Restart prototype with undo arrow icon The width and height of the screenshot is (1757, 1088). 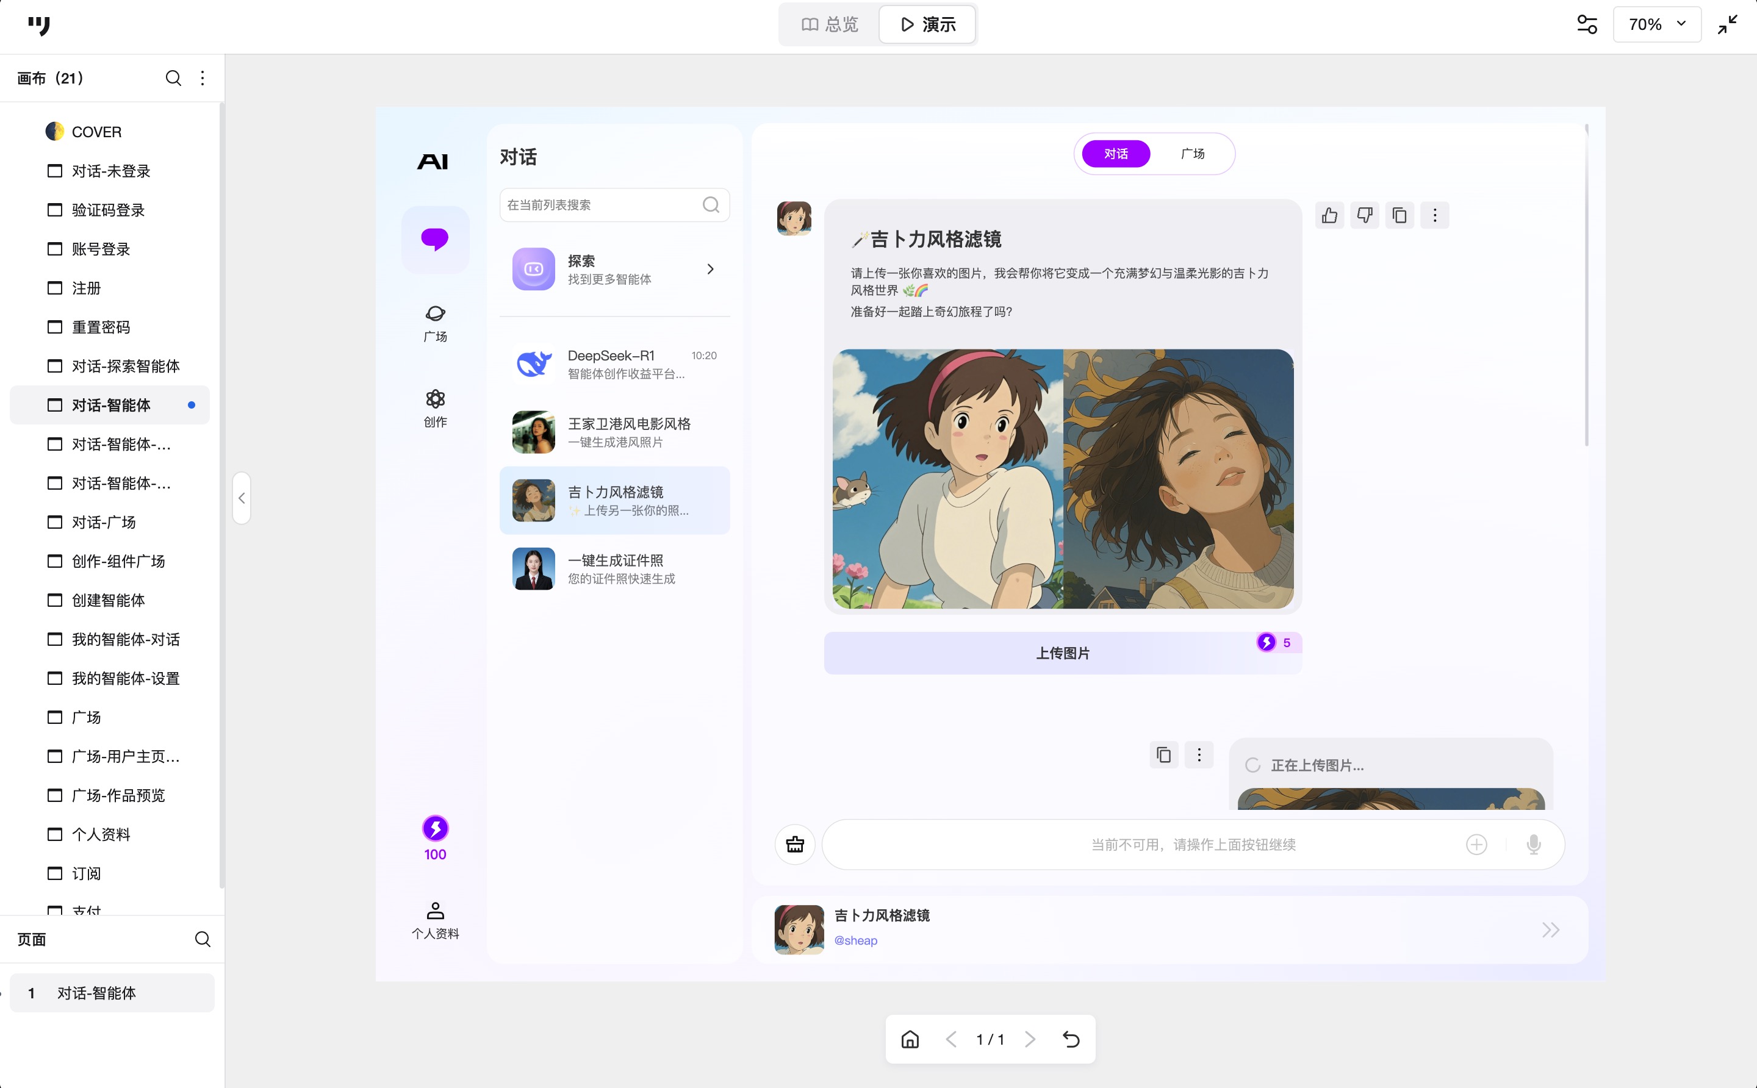click(1071, 1039)
